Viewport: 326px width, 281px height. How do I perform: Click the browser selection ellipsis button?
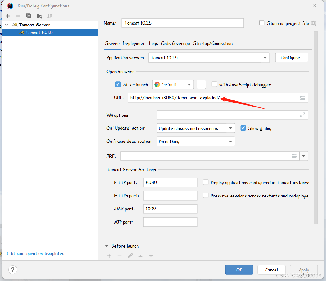pos(201,84)
